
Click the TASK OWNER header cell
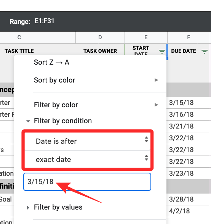(100, 51)
